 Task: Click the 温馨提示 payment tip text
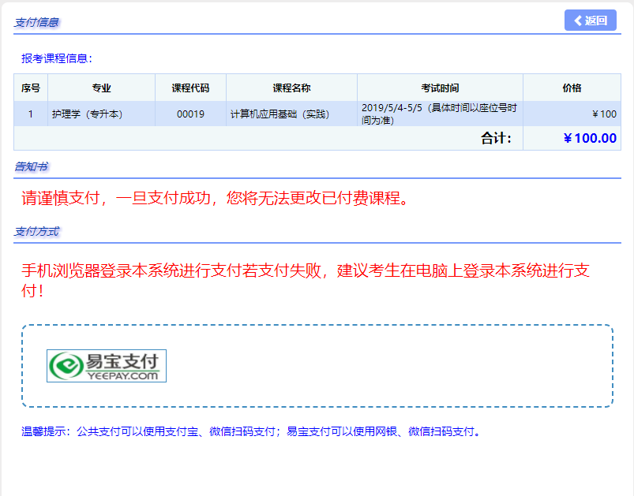coord(250,431)
